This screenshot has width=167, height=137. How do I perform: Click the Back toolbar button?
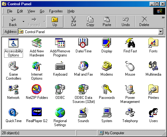pos(13,22)
